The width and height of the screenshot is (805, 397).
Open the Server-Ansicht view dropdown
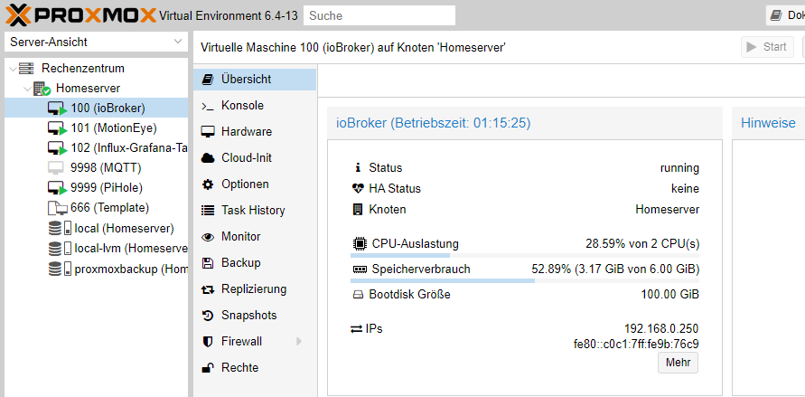[95, 43]
